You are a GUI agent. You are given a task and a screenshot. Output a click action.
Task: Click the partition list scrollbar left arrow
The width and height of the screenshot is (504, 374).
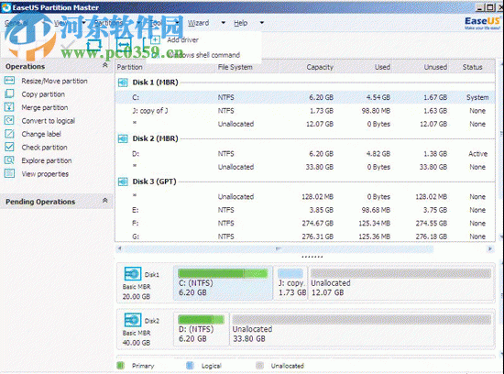[119, 248]
